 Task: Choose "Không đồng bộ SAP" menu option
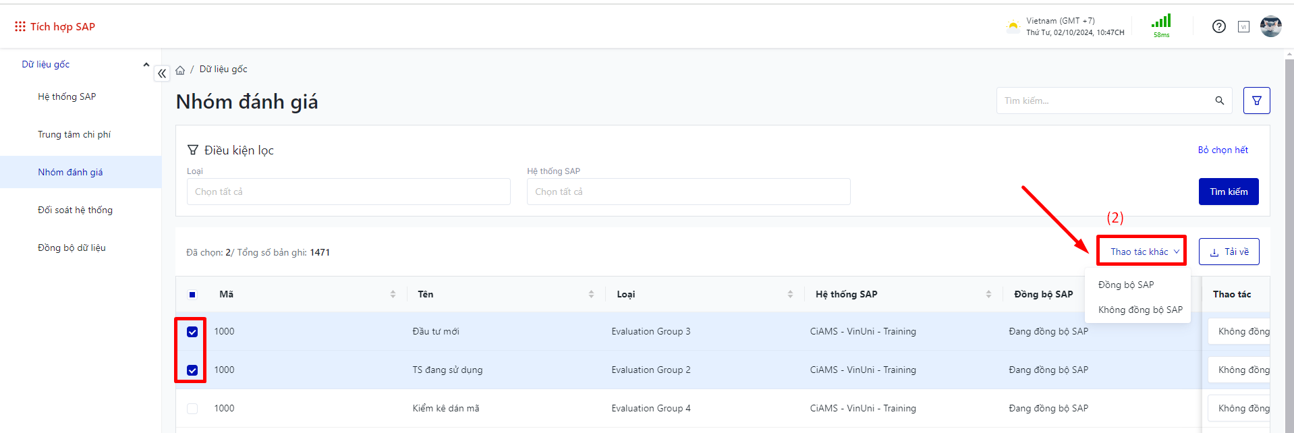pos(1140,310)
